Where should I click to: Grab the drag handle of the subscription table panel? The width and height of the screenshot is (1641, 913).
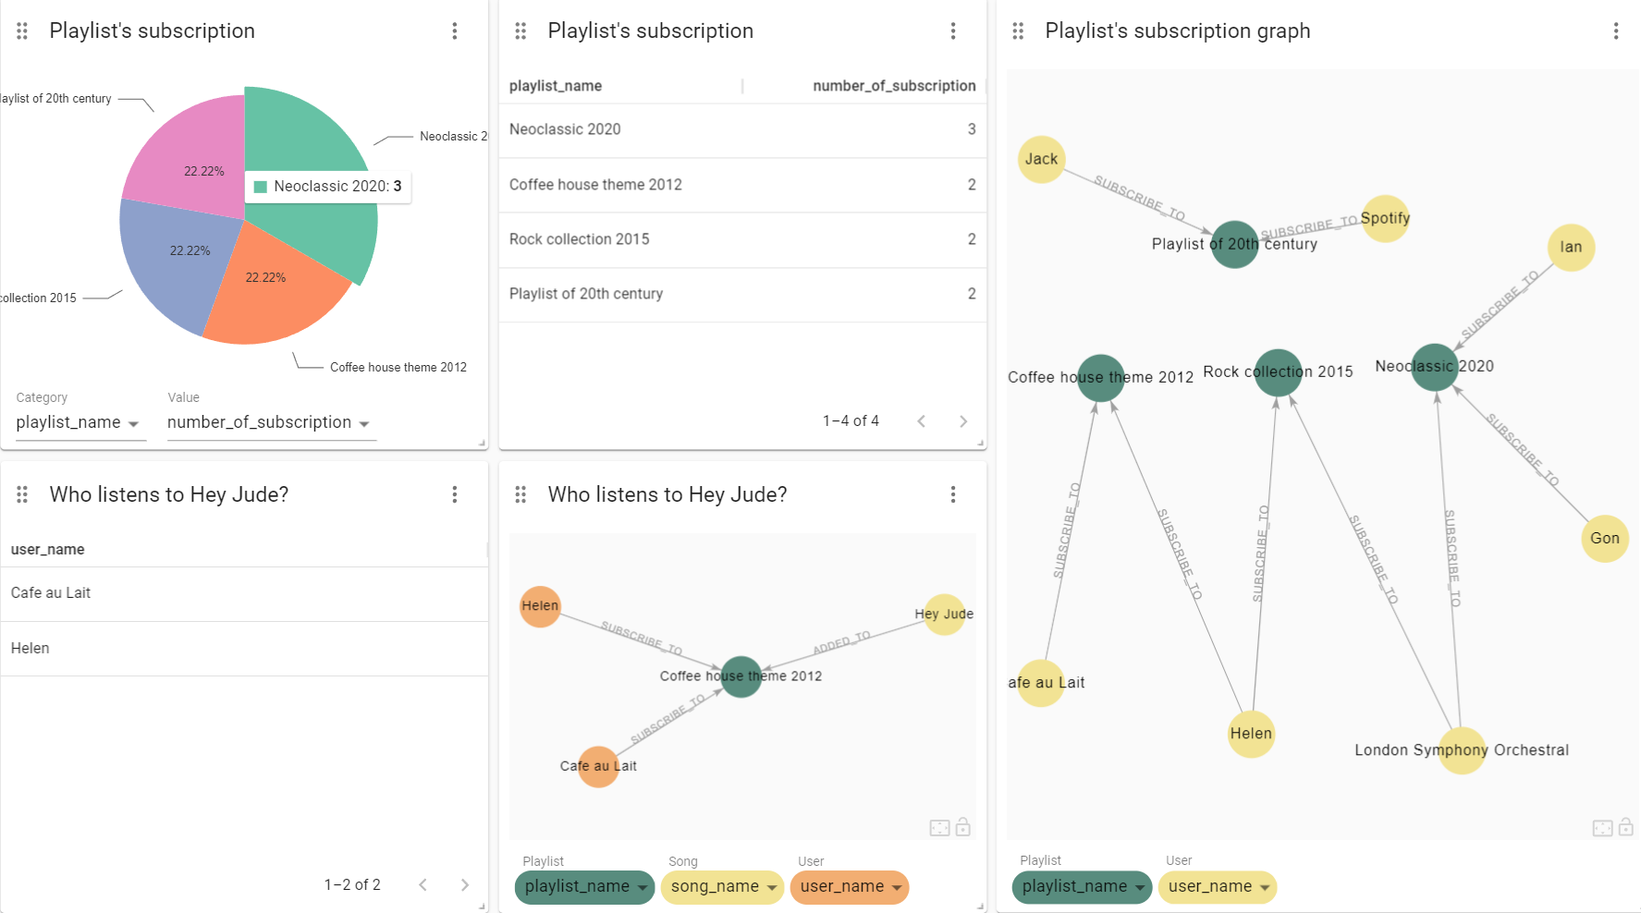(x=520, y=30)
